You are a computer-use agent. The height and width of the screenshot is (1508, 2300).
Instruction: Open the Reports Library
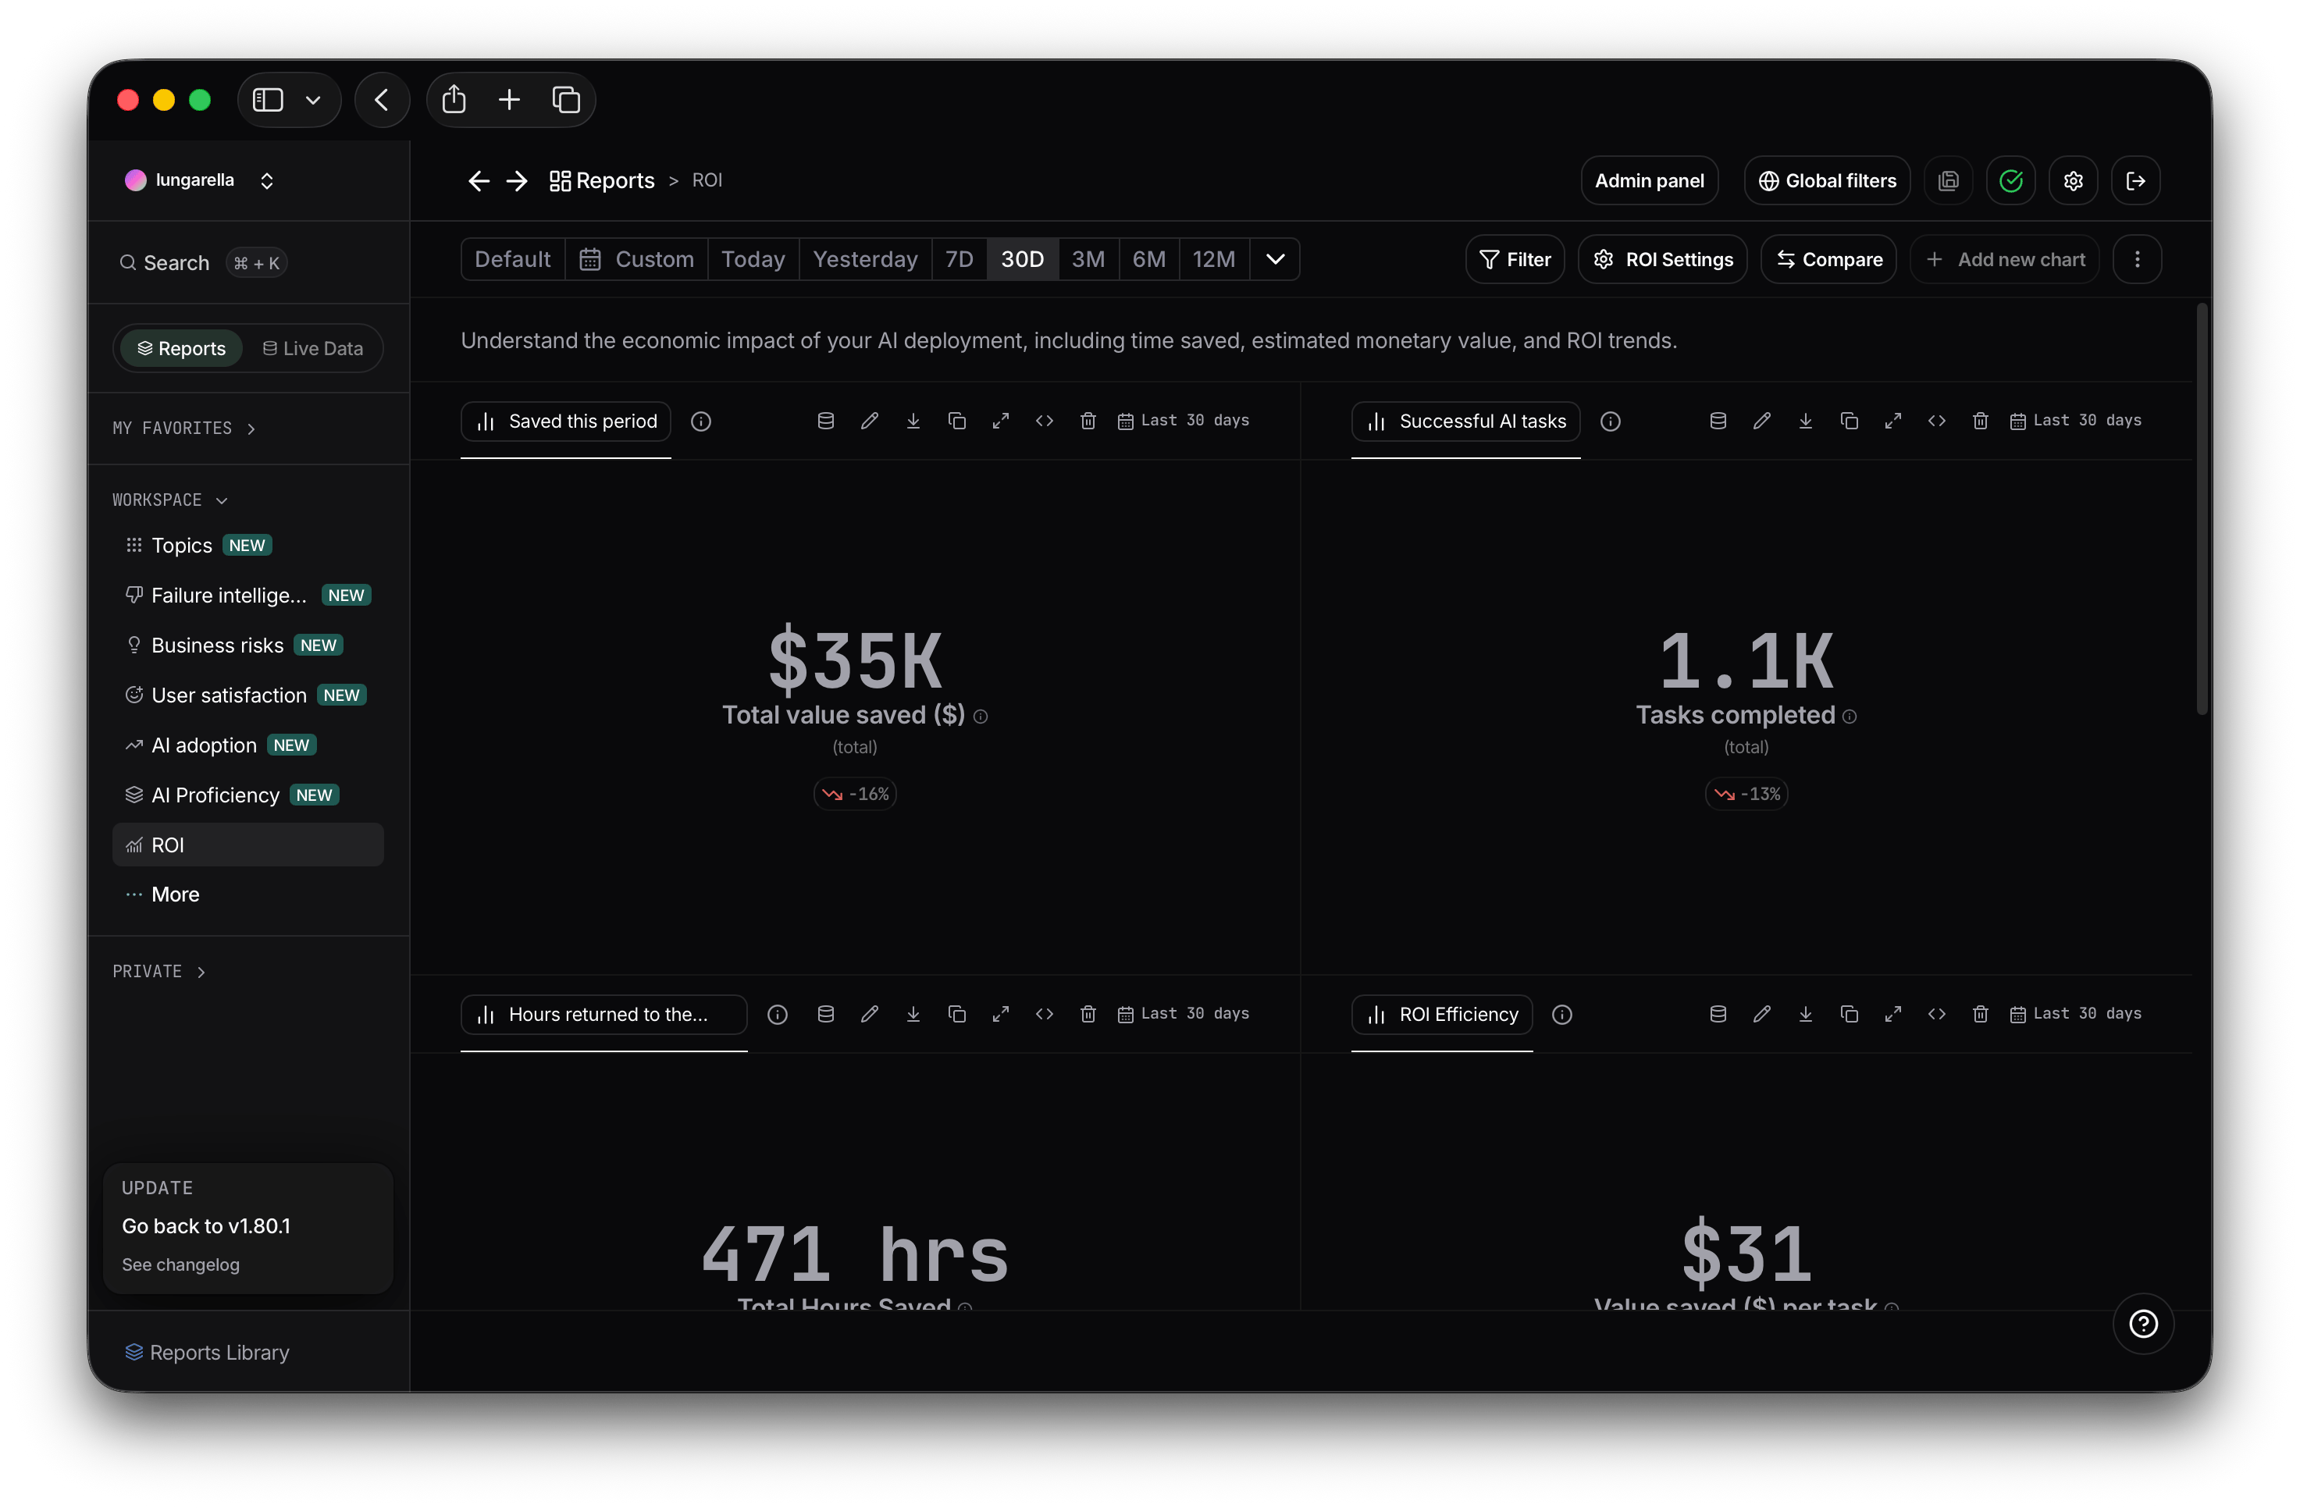[x=208, y=1353]
